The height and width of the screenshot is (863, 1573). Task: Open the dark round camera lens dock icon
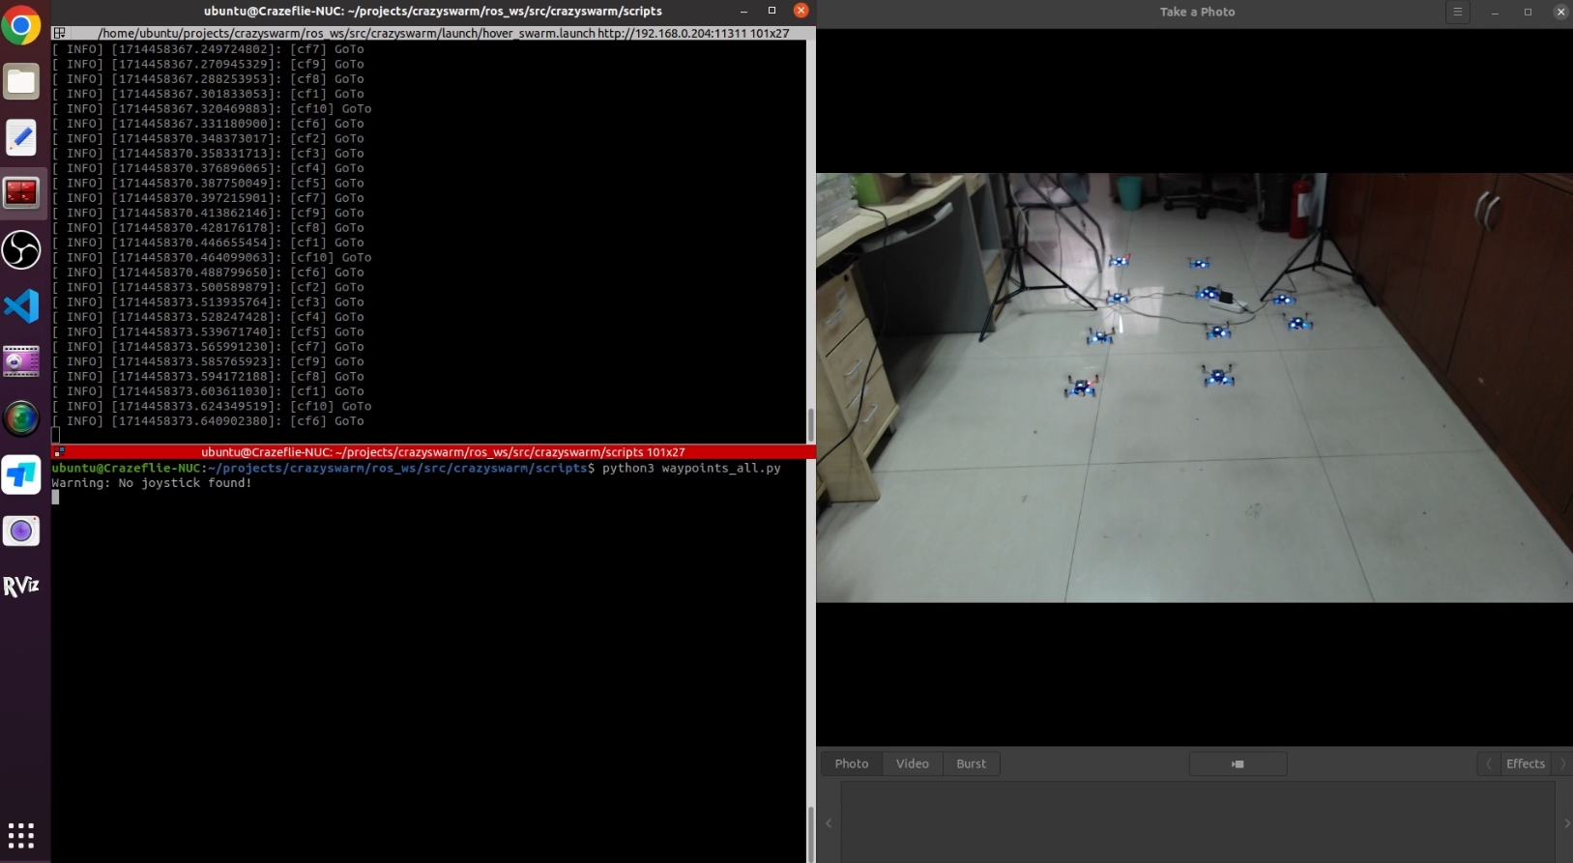point(21,418)
